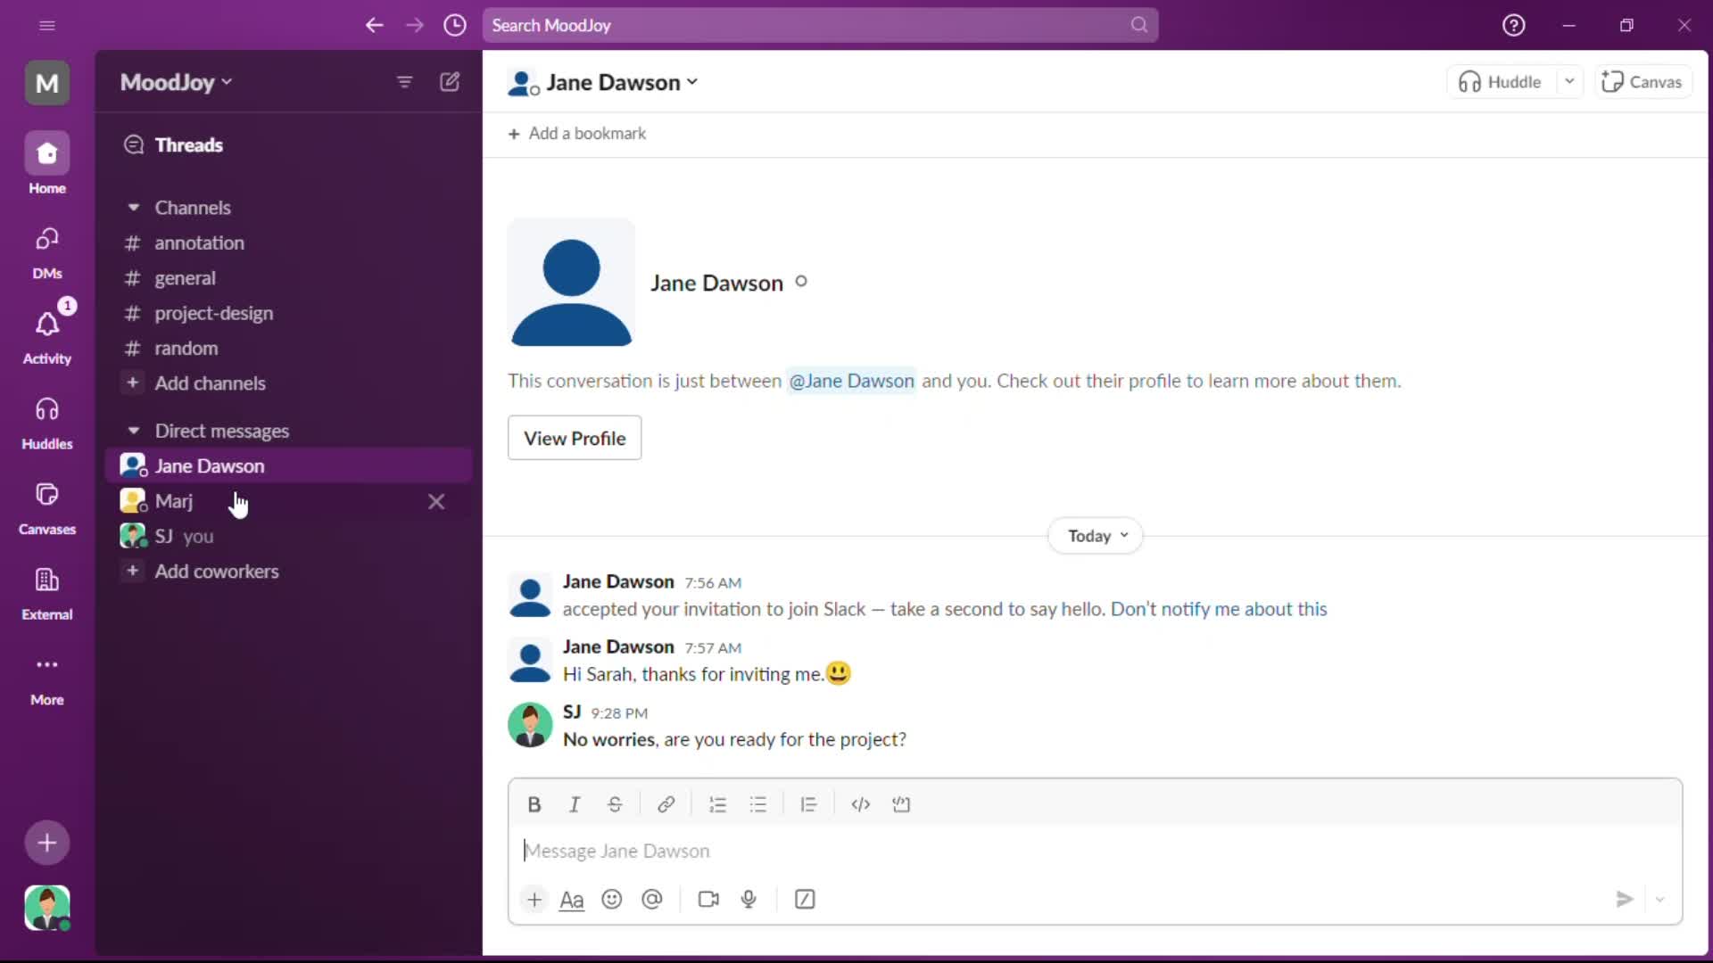Toggle bulleted list formatting
1713x963 pixels.
click(758, 804)
